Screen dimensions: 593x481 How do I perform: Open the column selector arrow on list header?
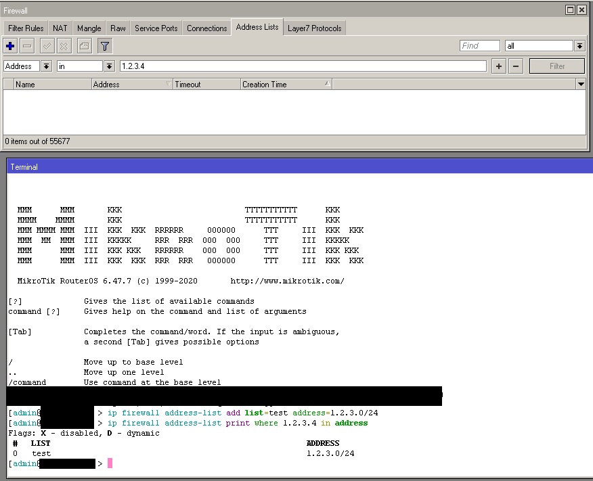pos(581,84)
